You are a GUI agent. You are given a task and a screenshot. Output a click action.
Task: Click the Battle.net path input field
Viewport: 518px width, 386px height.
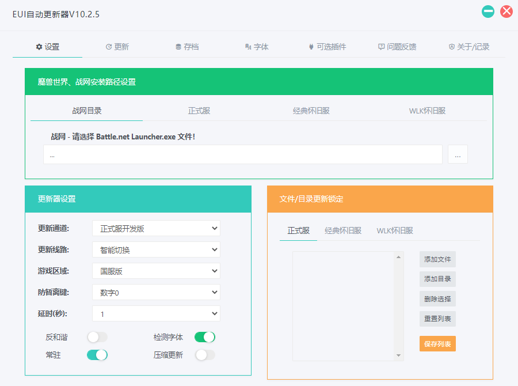242,154
